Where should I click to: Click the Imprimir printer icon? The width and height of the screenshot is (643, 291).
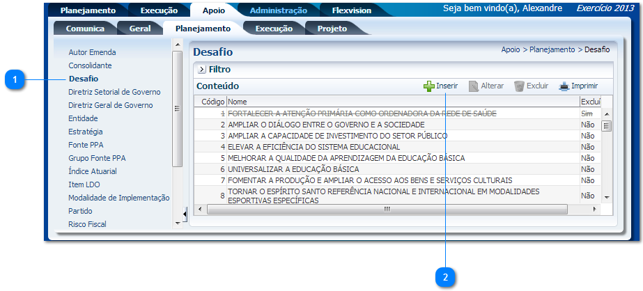click(565, 86)
